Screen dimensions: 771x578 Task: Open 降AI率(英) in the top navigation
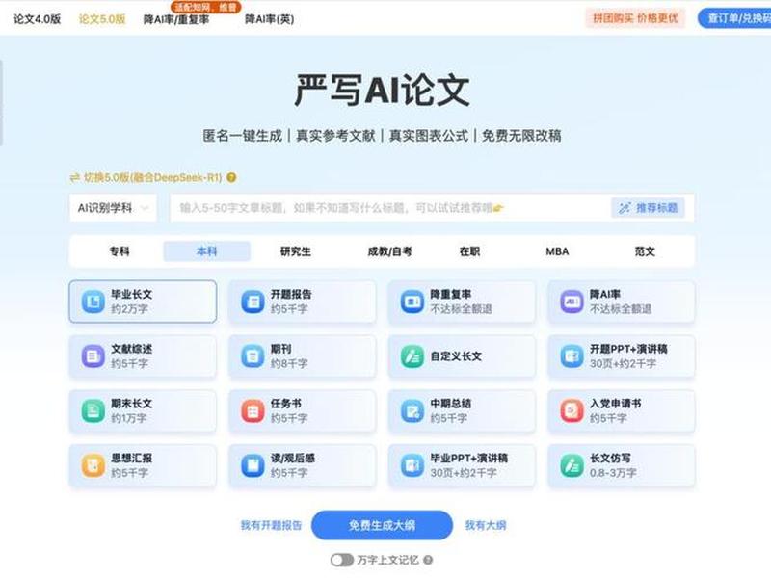270,19
